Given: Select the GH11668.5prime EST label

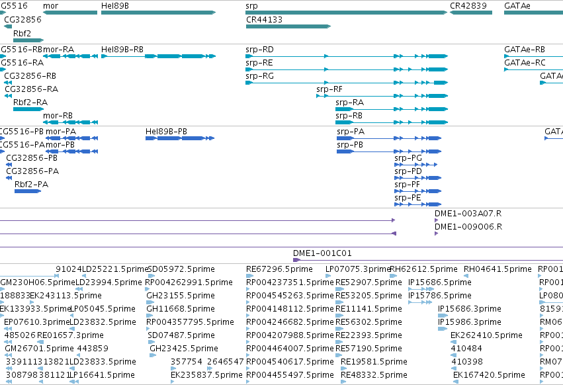Looking at the screenshot, I should [181, 309].
